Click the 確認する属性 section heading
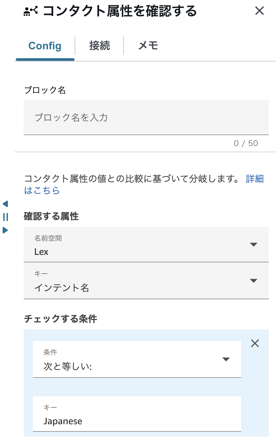Viewport: 276px width, 438px height. pyautogui.click(x=51, y=216)
